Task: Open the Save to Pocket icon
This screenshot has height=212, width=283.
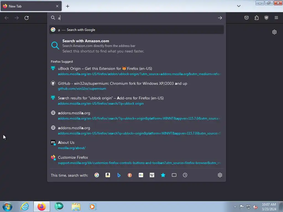Action: coord(246,18)
